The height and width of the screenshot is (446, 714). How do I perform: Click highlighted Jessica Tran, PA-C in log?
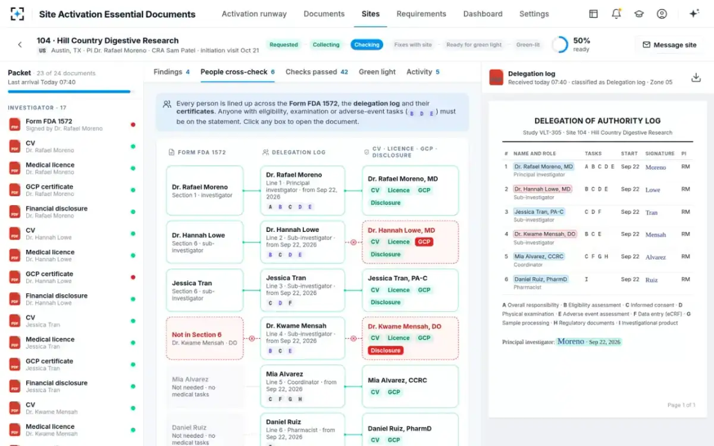(x=538, y=212)
